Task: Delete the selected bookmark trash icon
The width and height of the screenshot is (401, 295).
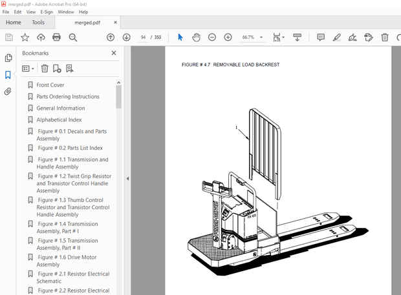Action: (45, 68)
